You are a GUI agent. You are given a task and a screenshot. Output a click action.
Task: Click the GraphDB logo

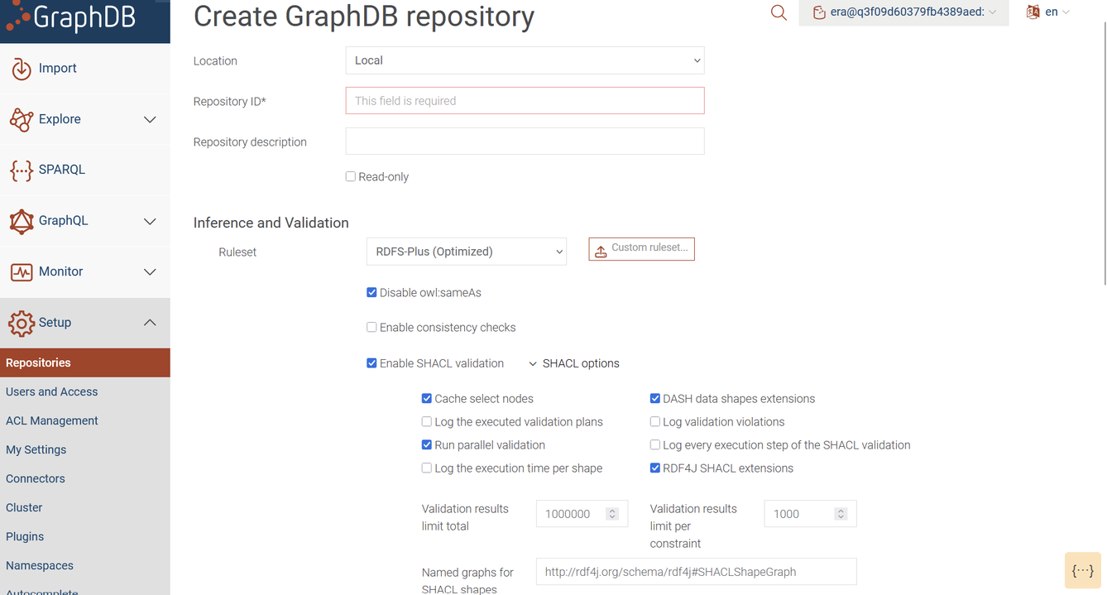70,17
